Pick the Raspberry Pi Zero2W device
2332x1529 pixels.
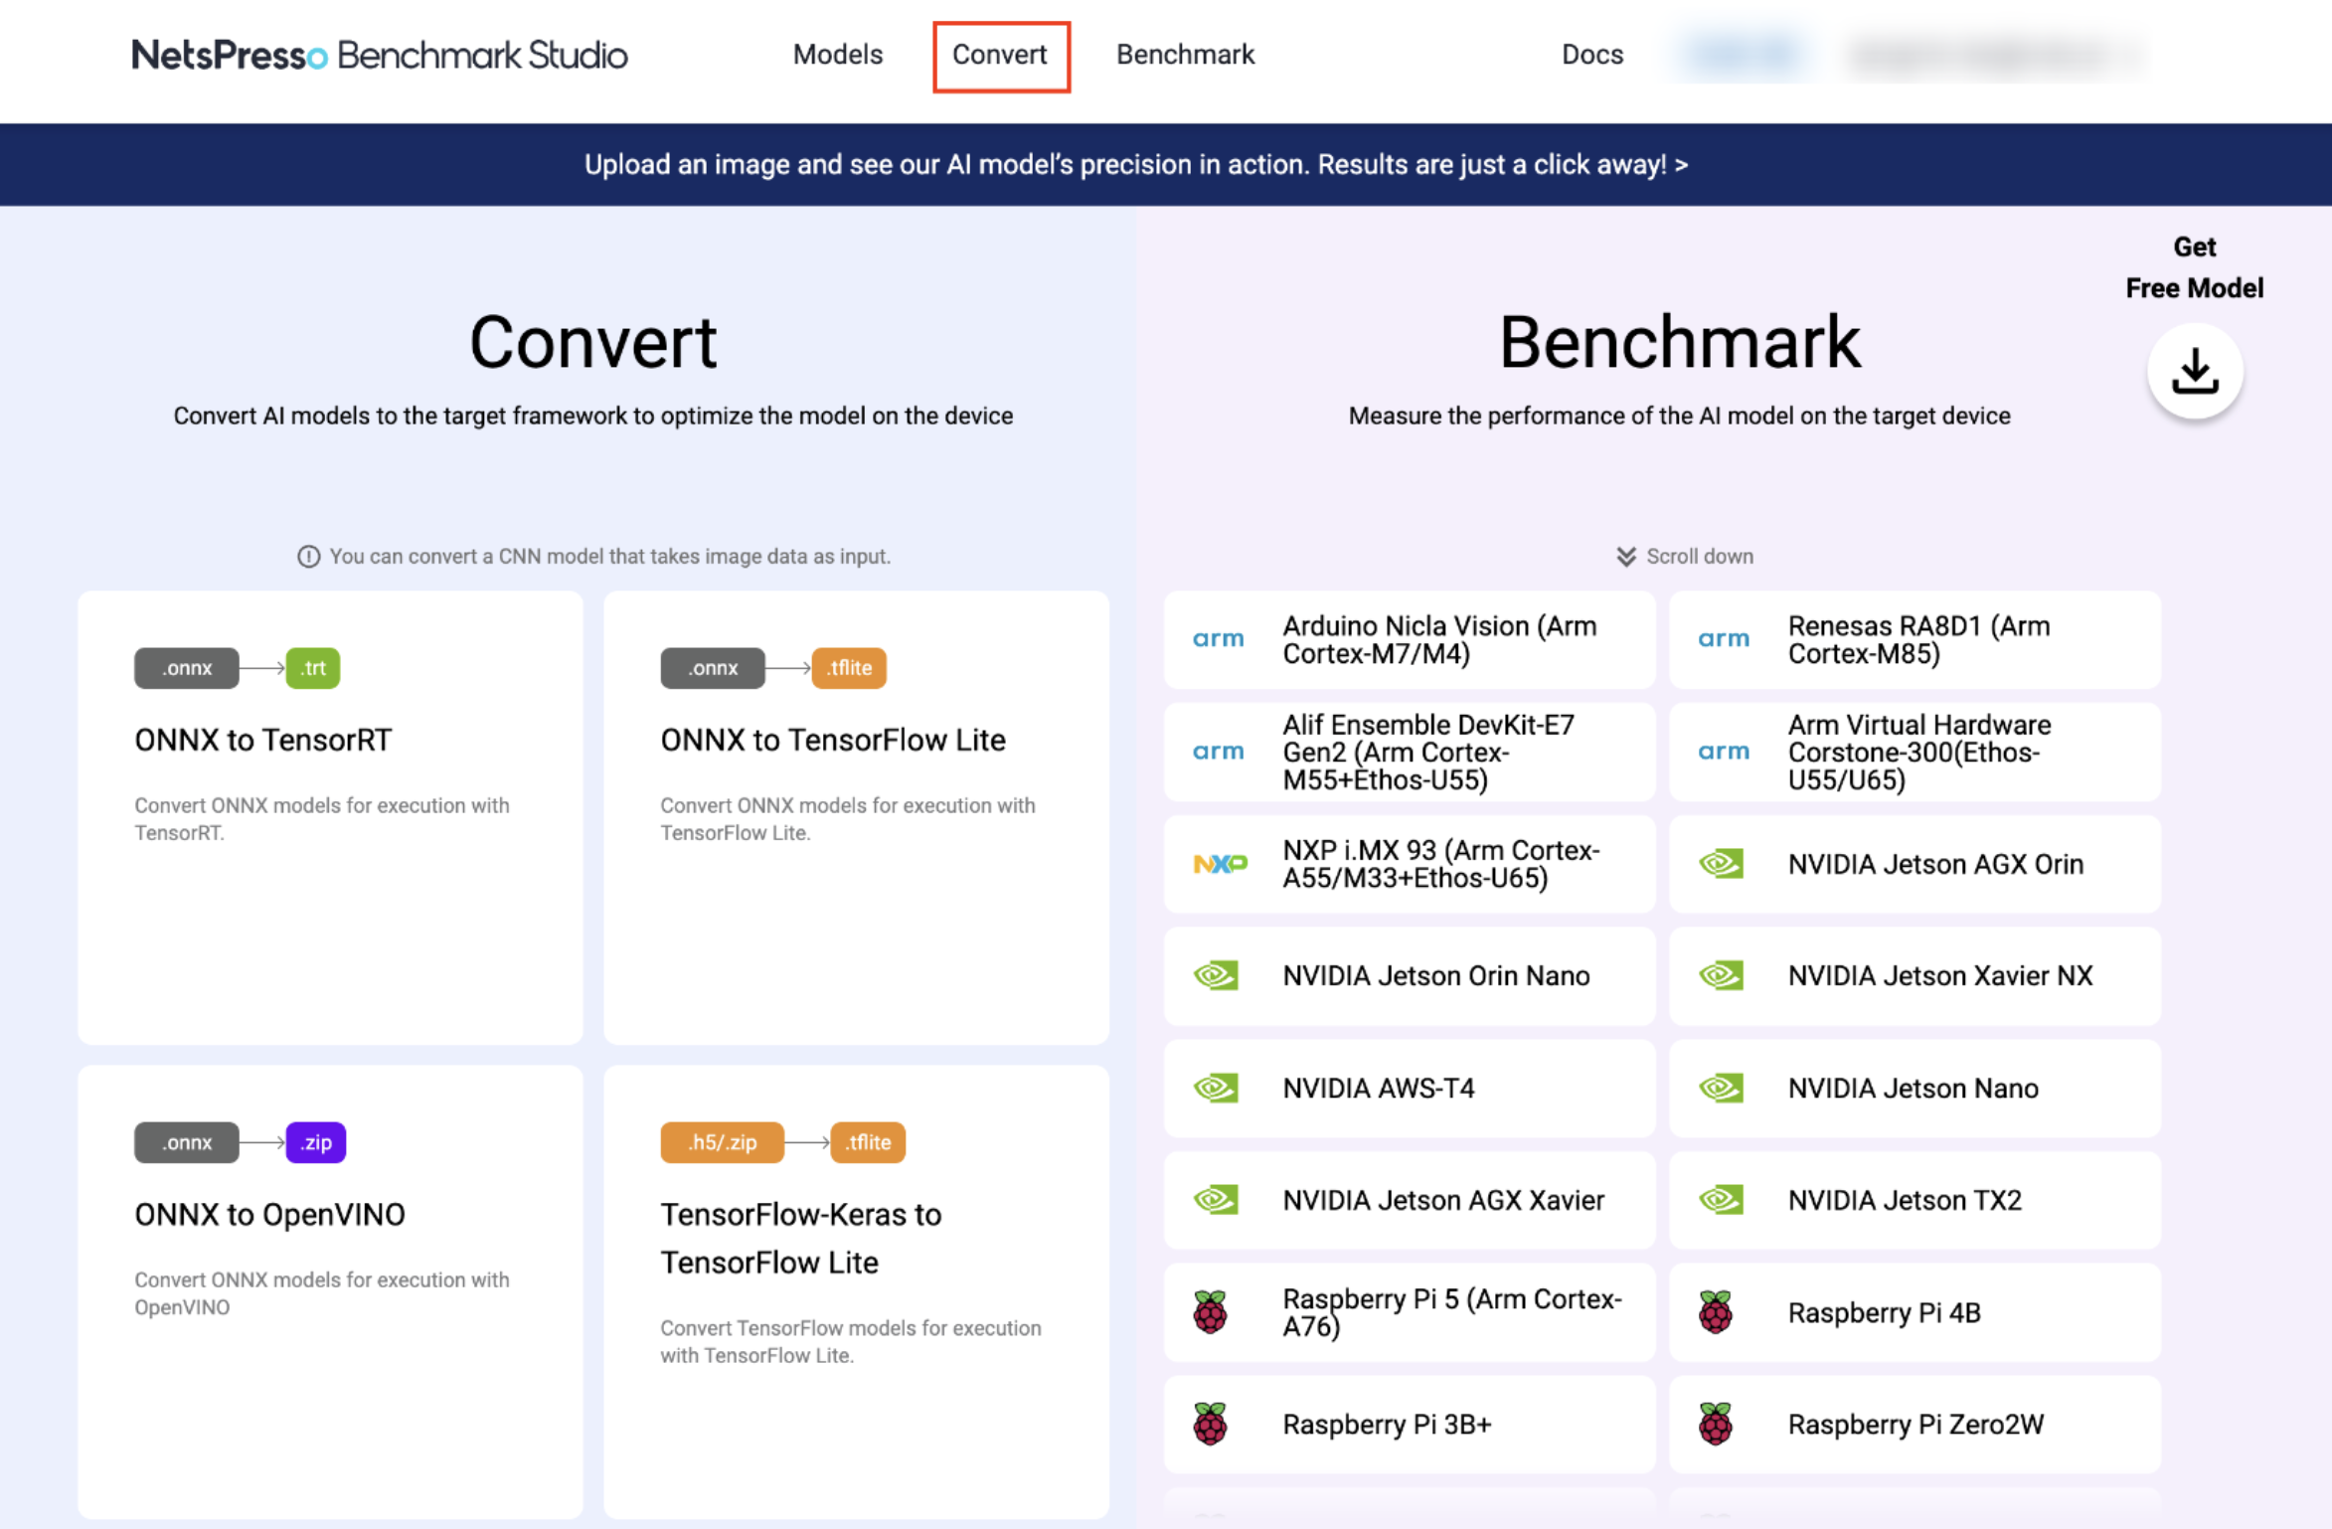coord(1914,1425)
